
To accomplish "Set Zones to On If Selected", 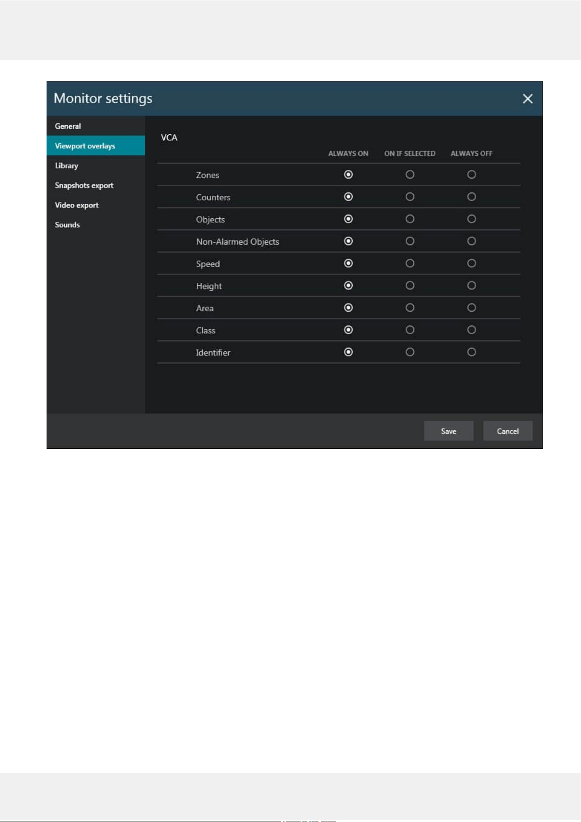I will [x=410, y=175].
